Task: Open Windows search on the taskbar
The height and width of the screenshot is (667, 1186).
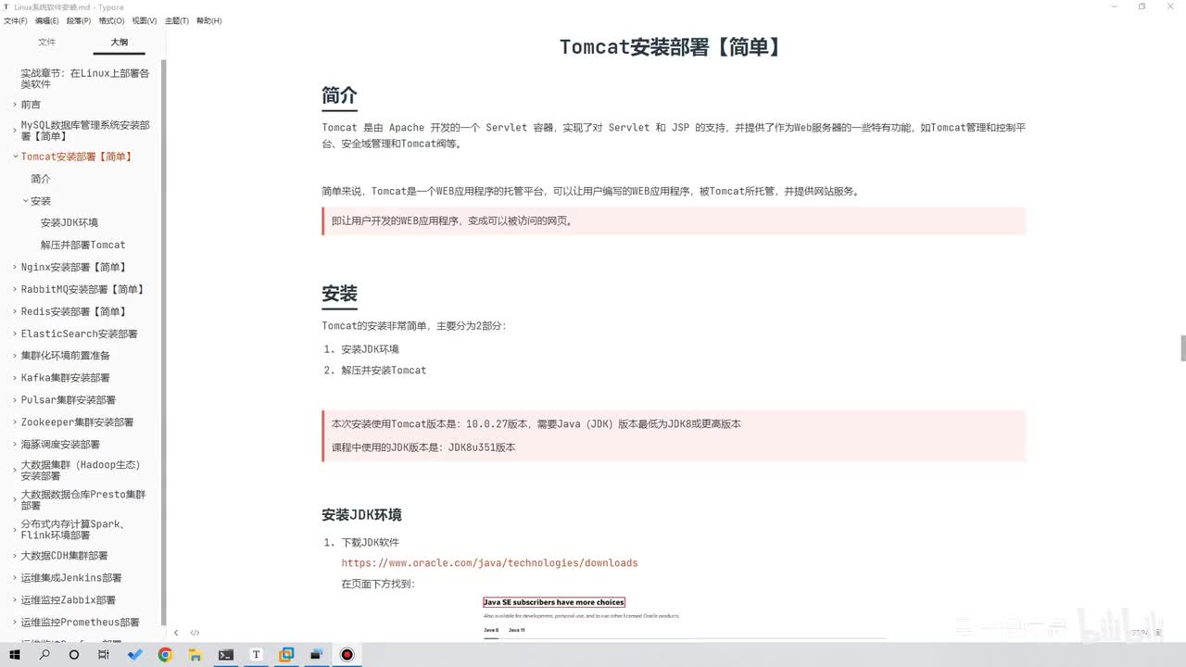Action: point(44,654)
